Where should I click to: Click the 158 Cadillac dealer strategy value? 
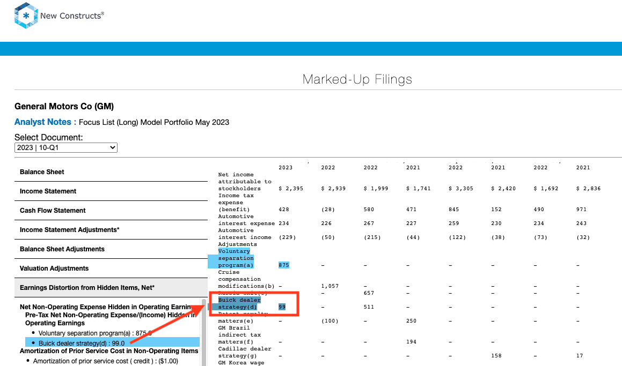496,356
